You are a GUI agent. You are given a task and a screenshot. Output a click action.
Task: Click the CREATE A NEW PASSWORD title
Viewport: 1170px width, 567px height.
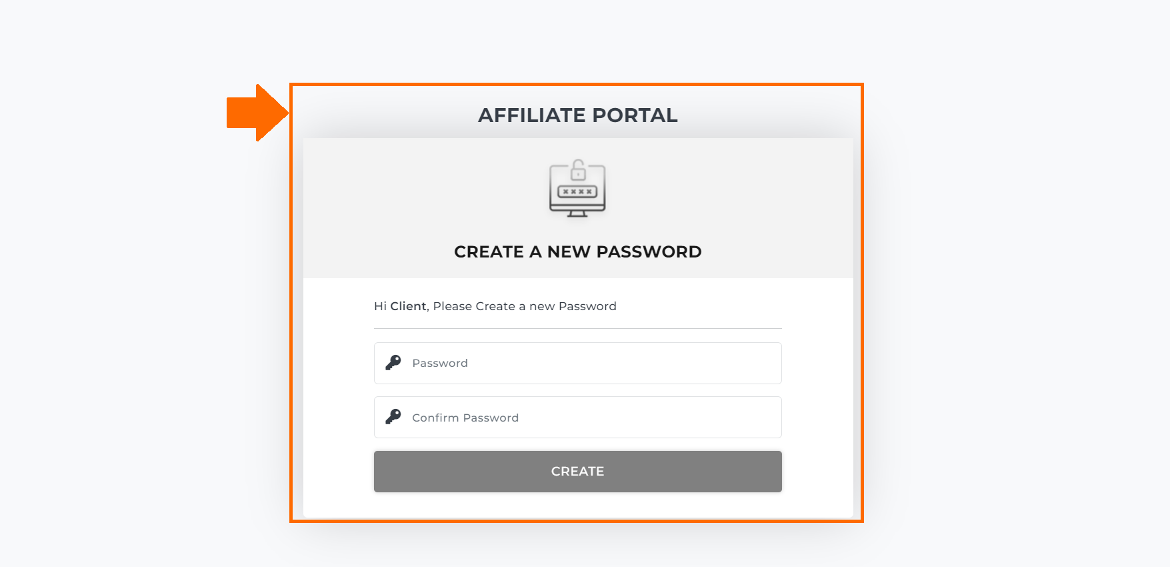coord(577,252)
